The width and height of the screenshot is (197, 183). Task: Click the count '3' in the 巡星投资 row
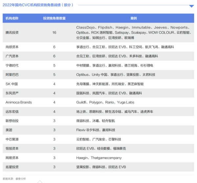click(54, 167)
